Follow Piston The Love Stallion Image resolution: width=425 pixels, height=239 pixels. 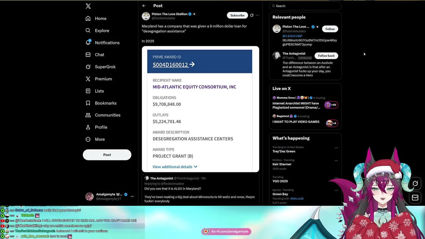tap(330, 29)
